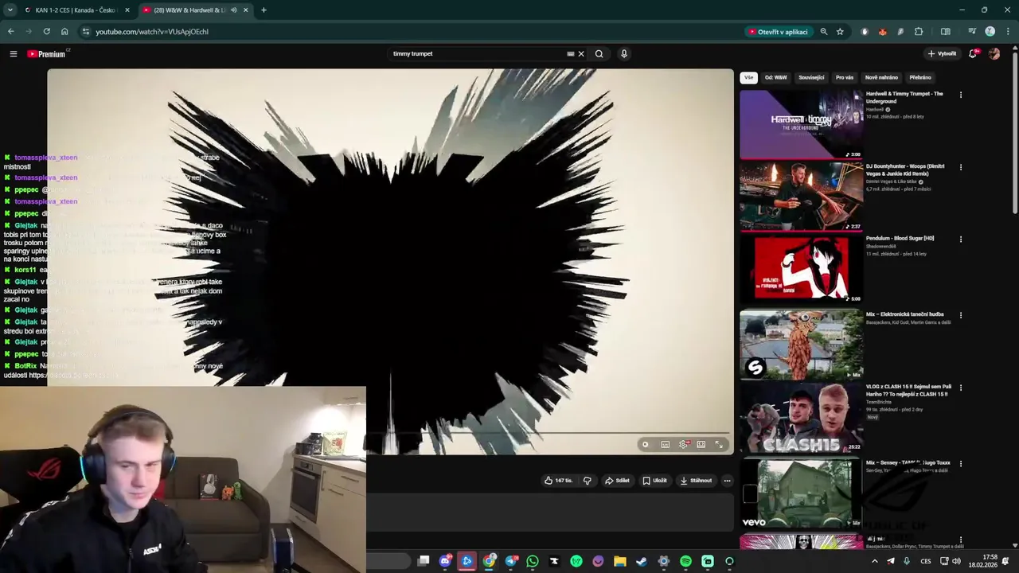The image size is (1019, 573).
Task: Open YouTube account avatar menu
Action: click(994, 54)
